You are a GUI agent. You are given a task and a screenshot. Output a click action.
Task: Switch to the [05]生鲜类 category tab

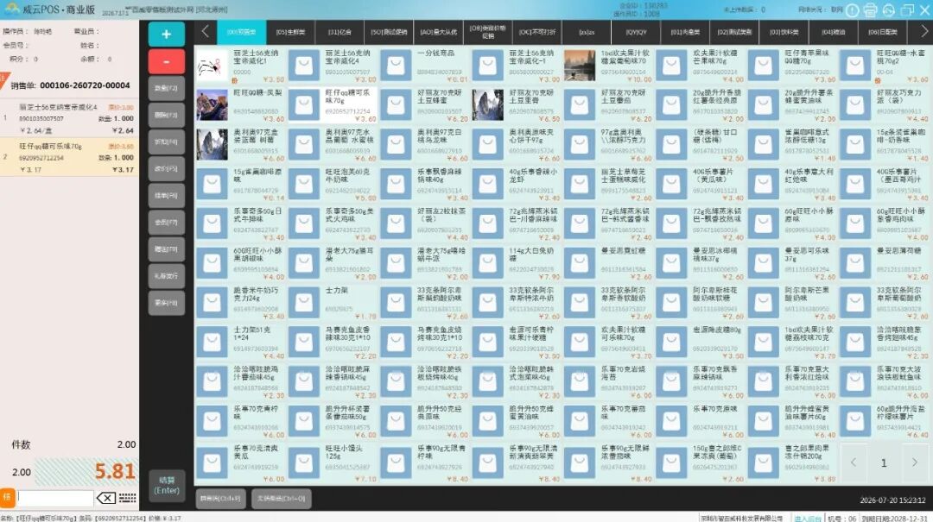[290, 32]
